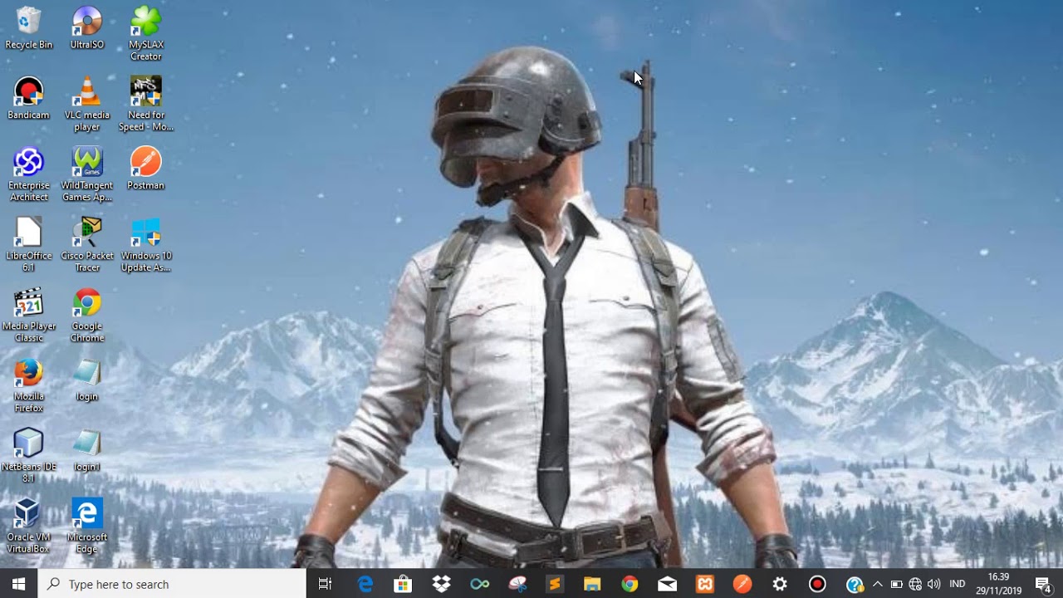
Task: Open the Arduino infinity icon in taskbar
Action: [479, 584]
